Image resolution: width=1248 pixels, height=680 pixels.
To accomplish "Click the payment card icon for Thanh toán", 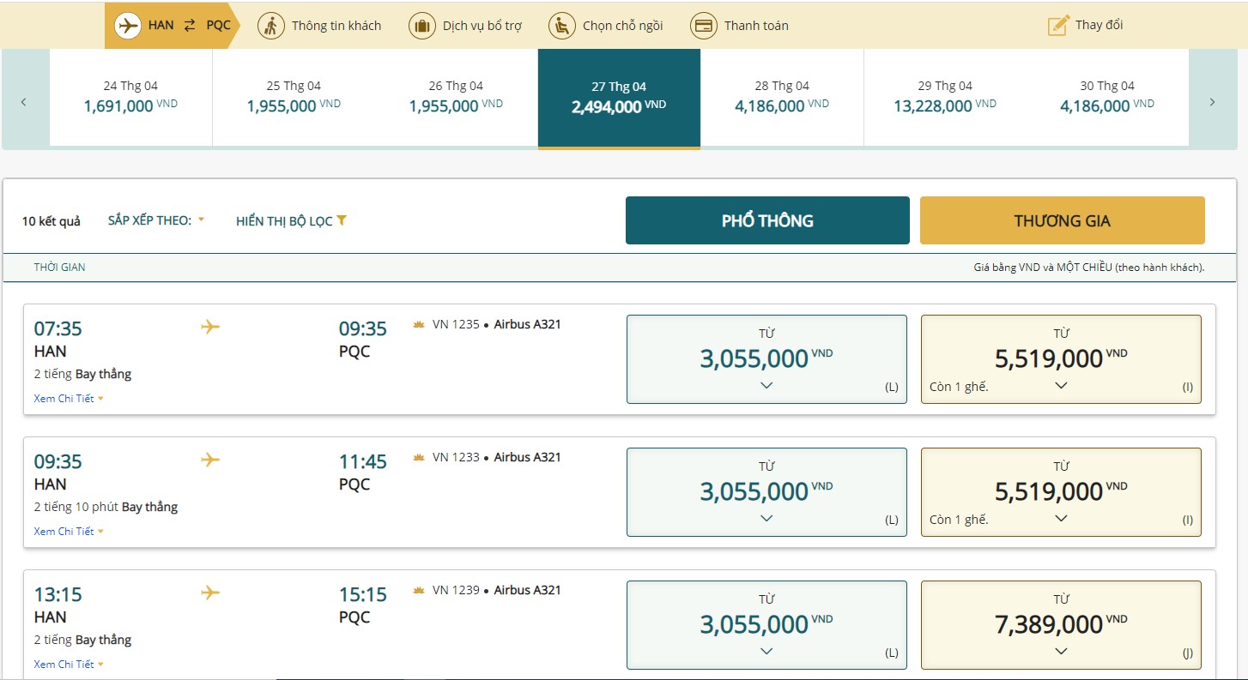I will [x=703, y=26].
